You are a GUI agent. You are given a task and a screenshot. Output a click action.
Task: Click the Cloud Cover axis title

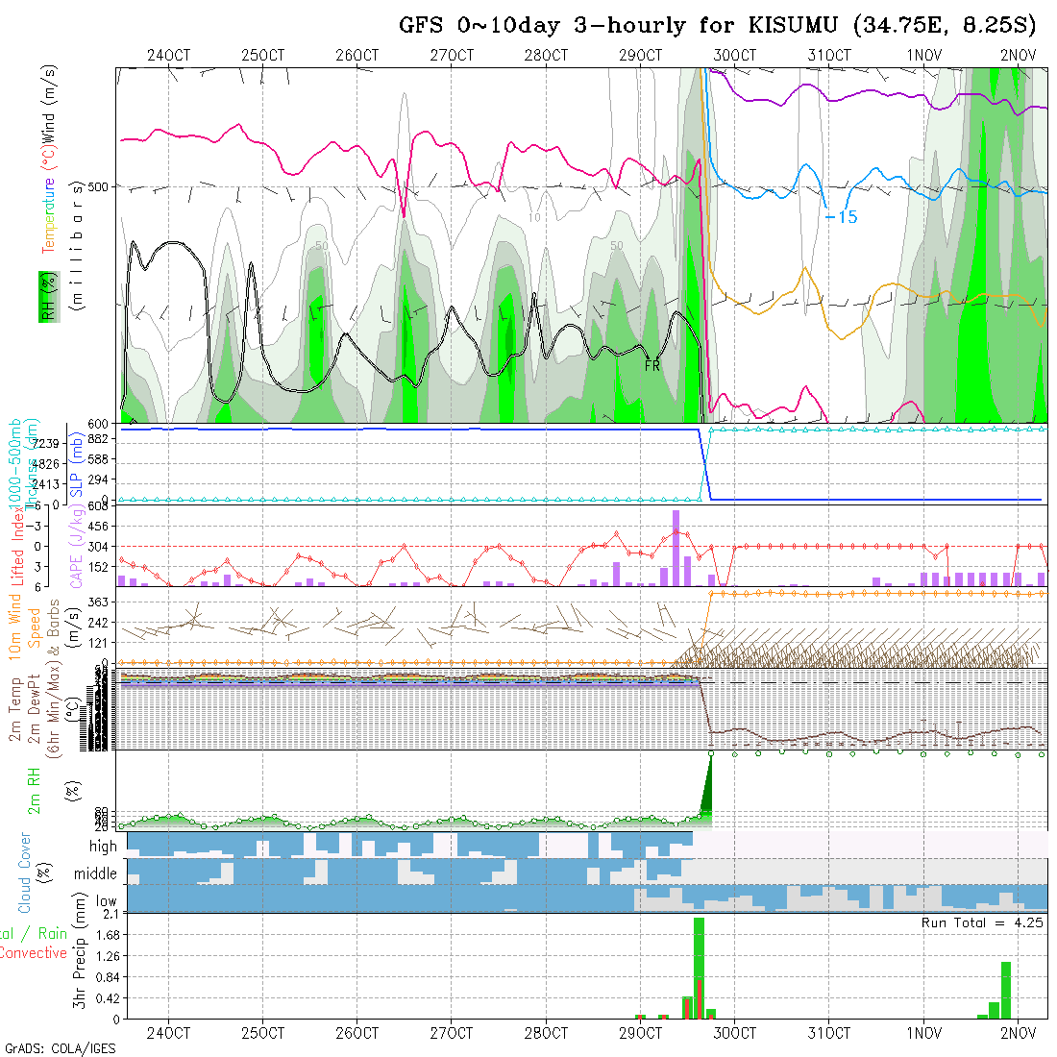pos(25,873)
